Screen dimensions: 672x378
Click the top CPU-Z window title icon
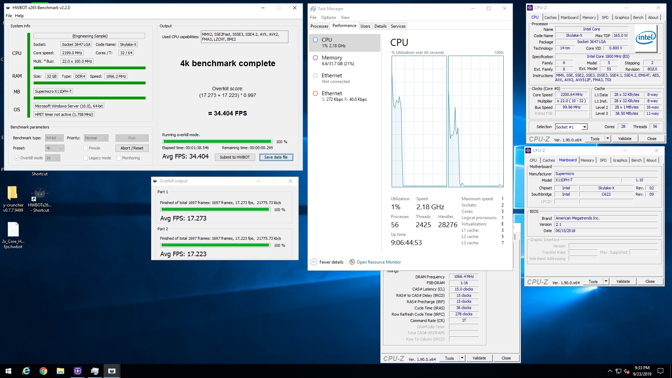click(530, 8)
